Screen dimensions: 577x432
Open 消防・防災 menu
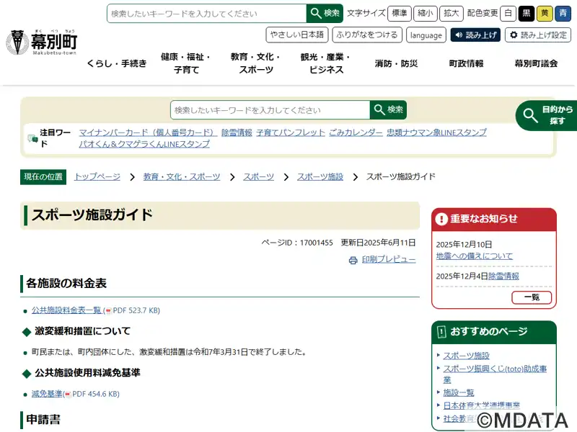pyautogui.click(x=396, y=63)
